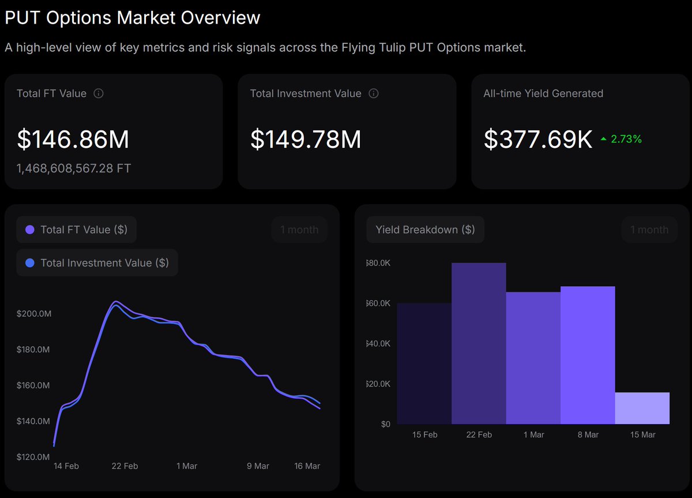The width and height of the screenshot is (692, 498).
Task: Click the 15 Feb yield bar
Action: (424, 364)
